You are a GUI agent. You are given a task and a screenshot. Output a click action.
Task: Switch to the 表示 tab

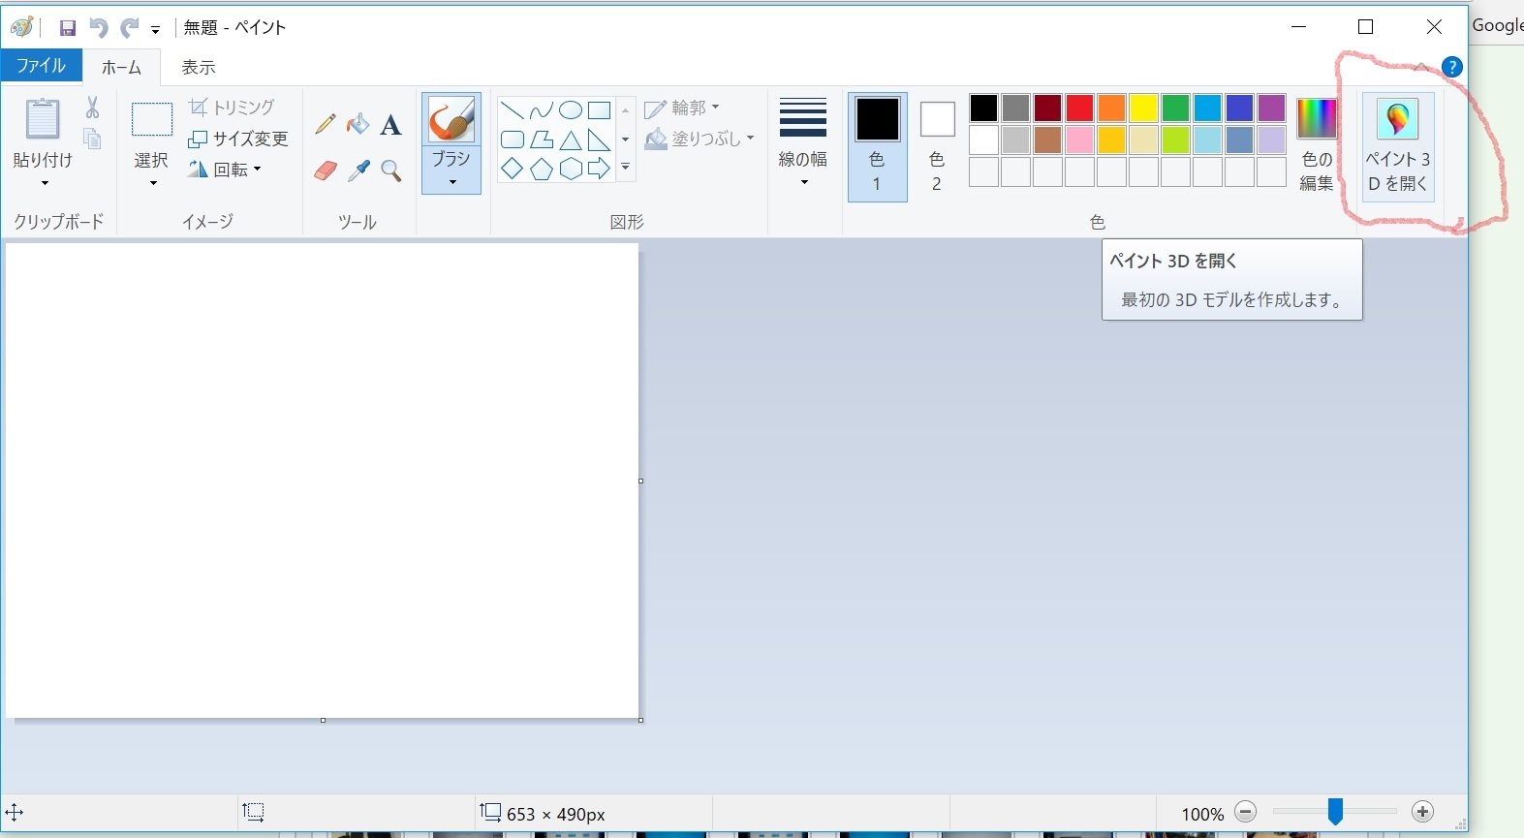[x=199, y=67]
